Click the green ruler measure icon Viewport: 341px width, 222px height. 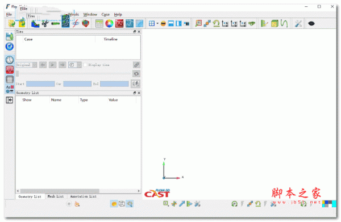click(x=55, y=23)
